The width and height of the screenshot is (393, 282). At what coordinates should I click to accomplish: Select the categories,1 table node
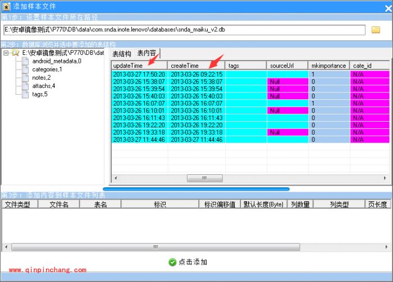click(47, 70)
